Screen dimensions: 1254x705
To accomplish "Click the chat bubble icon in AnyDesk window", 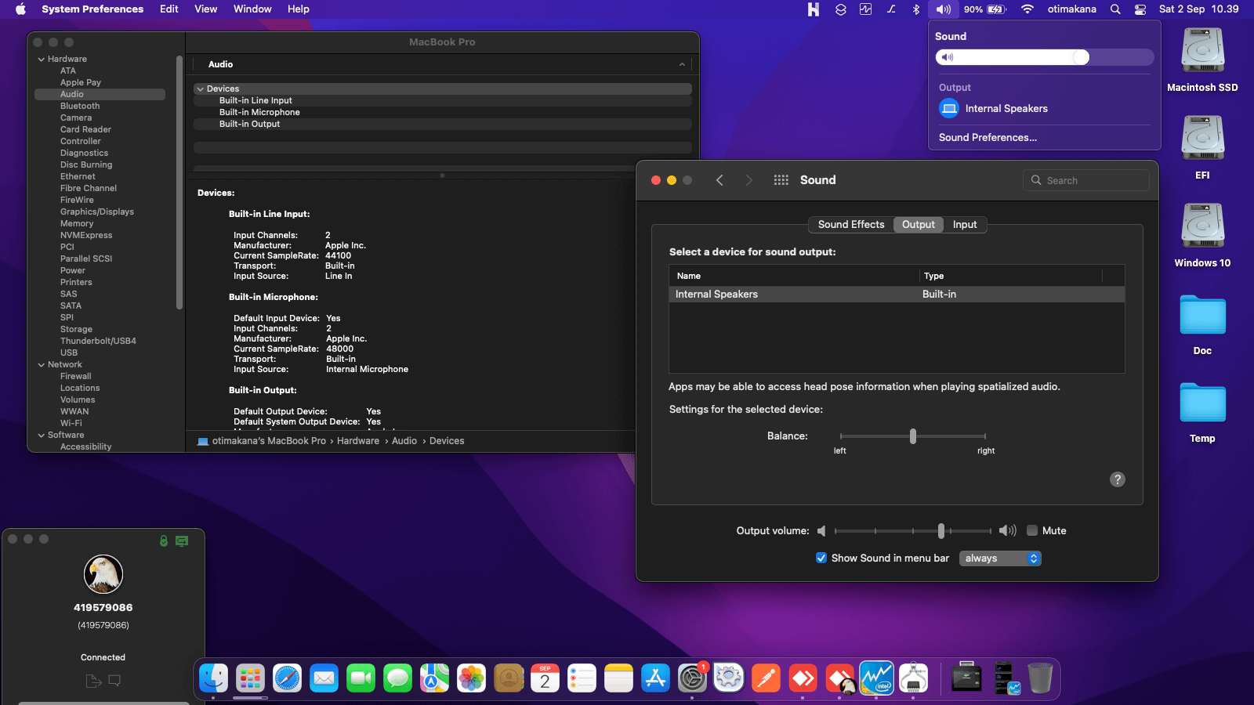I will [114, 681].
